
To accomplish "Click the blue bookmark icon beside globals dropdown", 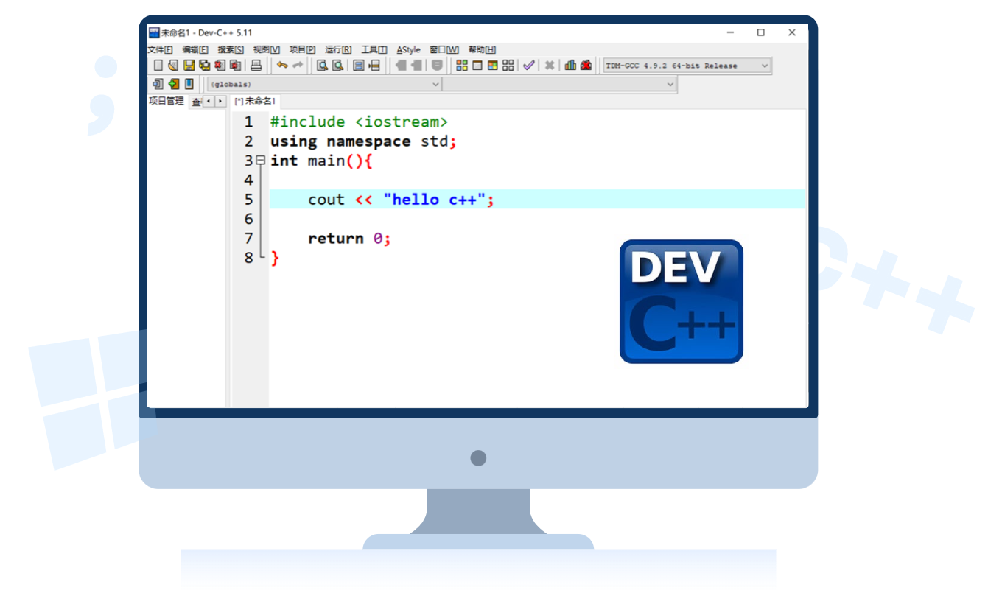I will click(x=189, y=84).
